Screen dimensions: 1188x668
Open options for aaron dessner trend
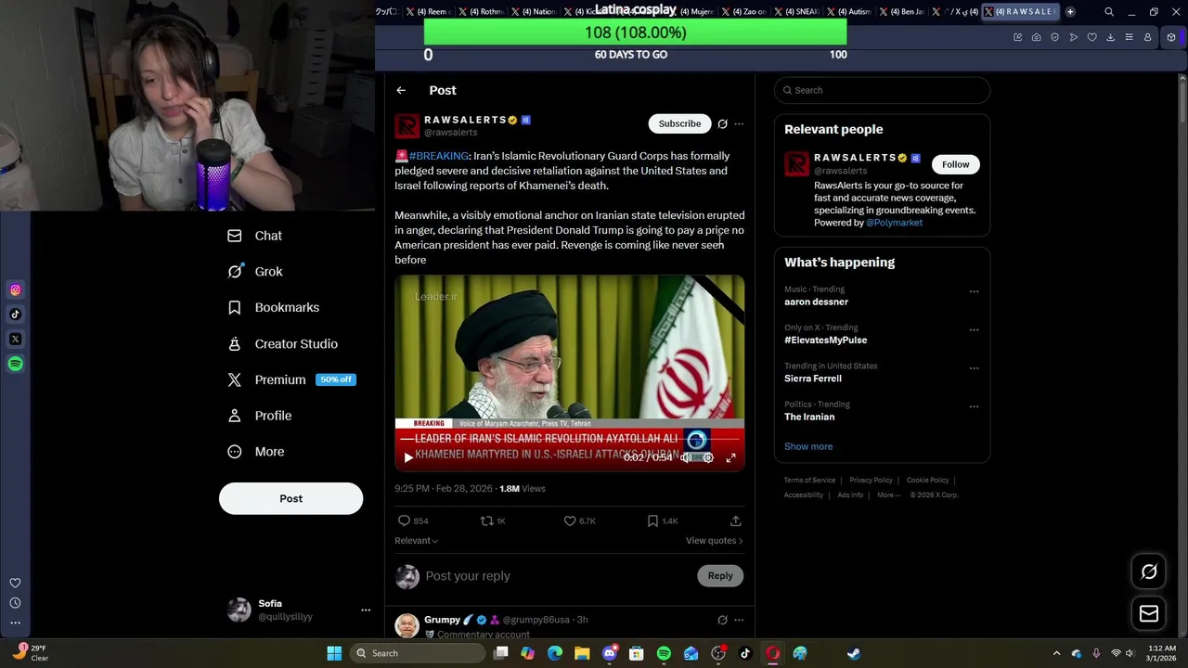tap(974, 291)
